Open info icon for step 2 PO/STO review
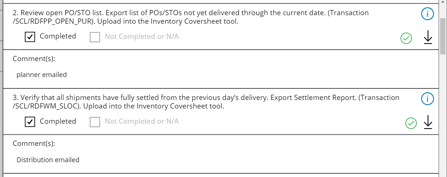Image resolution: width=447 pixels, height=177 pixels. click(x=427, y=14)
